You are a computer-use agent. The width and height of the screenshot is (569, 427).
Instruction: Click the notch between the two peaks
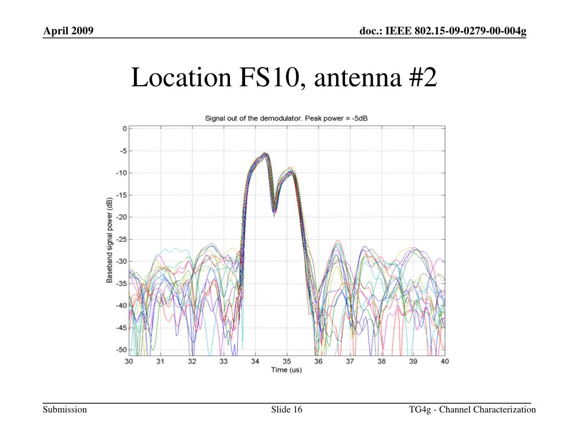click(x=274, y=211)
